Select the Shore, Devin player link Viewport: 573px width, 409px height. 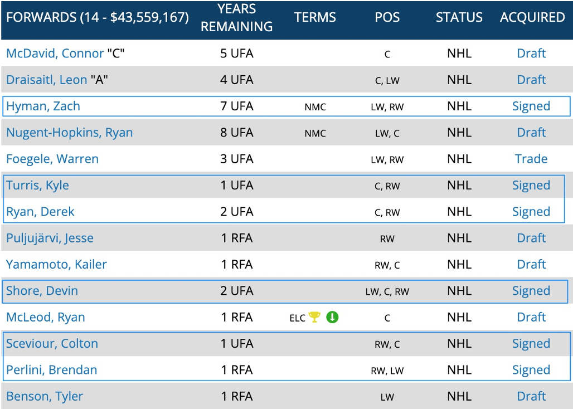42,291
